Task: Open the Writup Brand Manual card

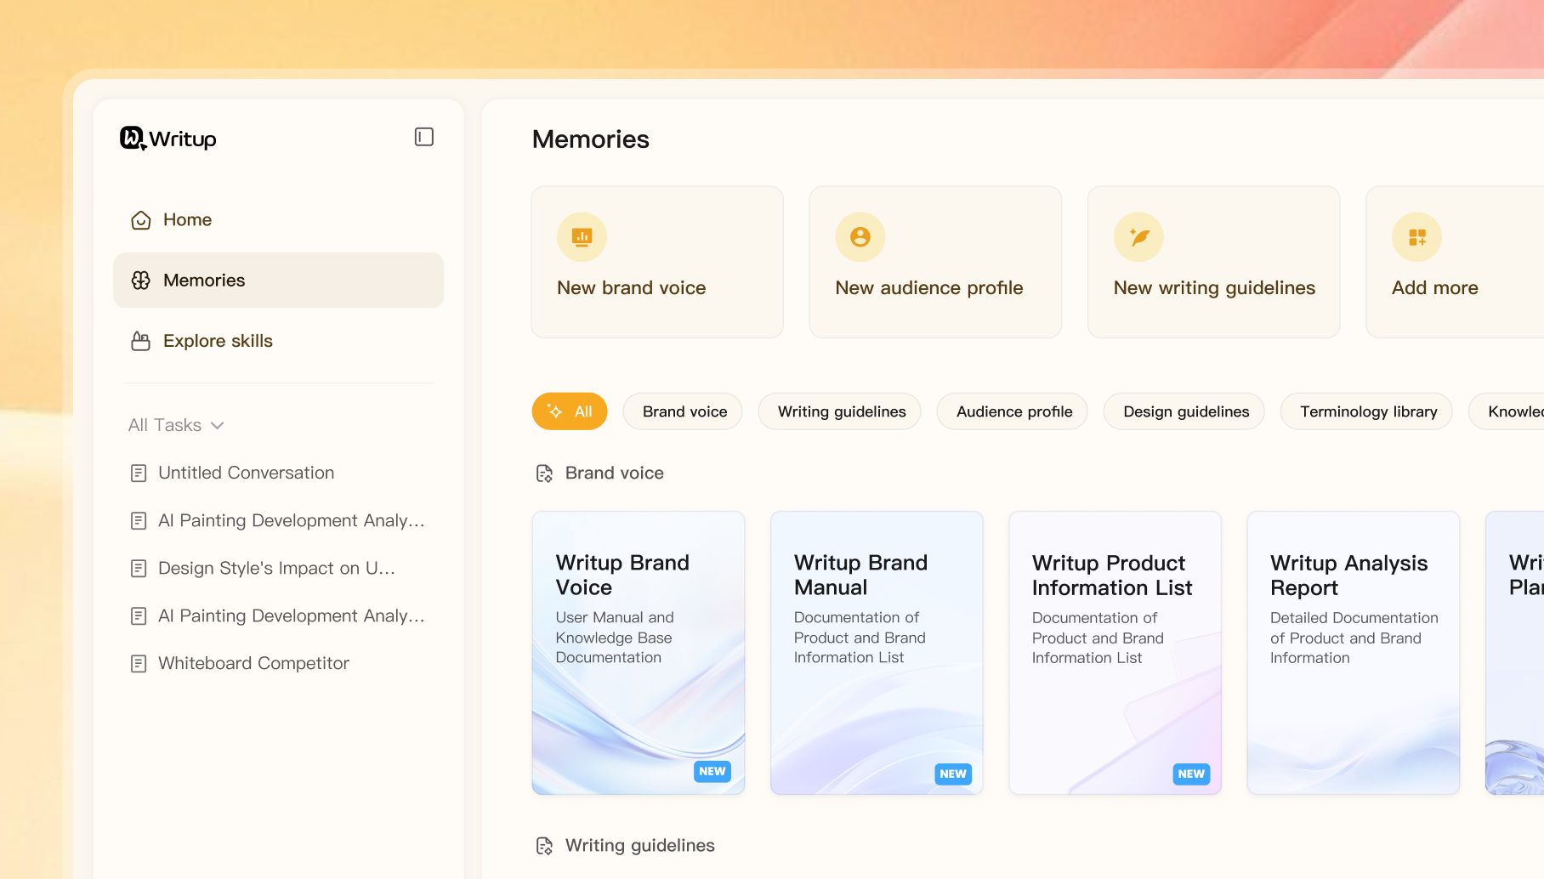Action: point(877,653)
